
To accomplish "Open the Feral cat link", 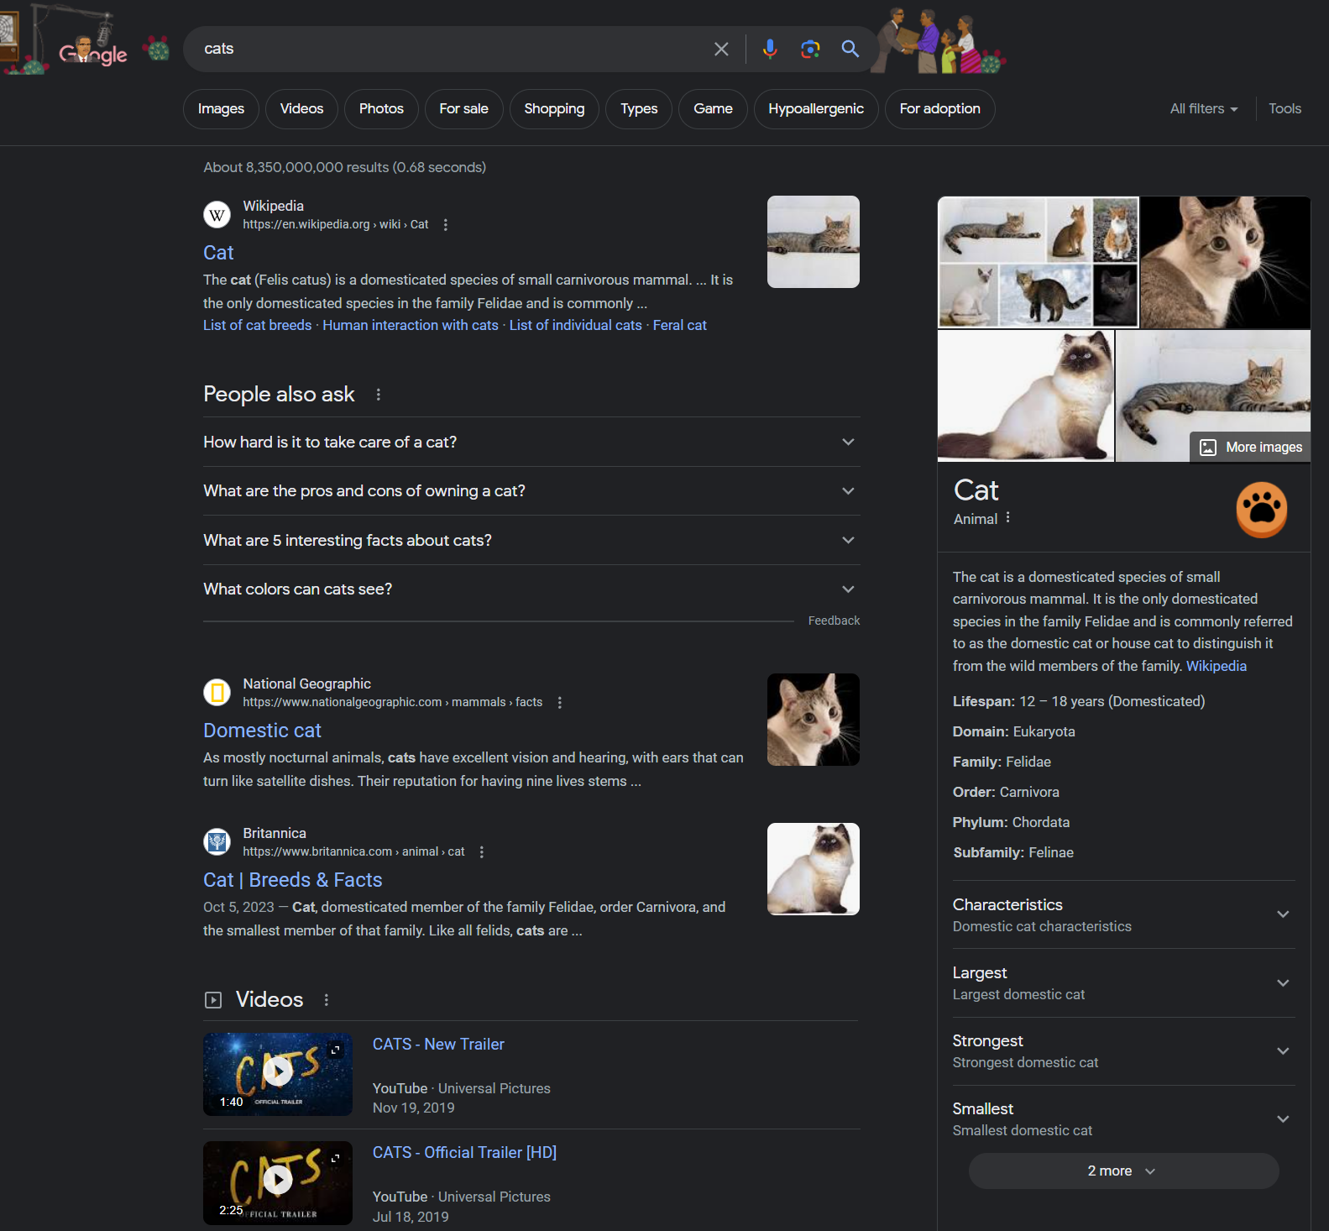I will [x=680, y=326].
